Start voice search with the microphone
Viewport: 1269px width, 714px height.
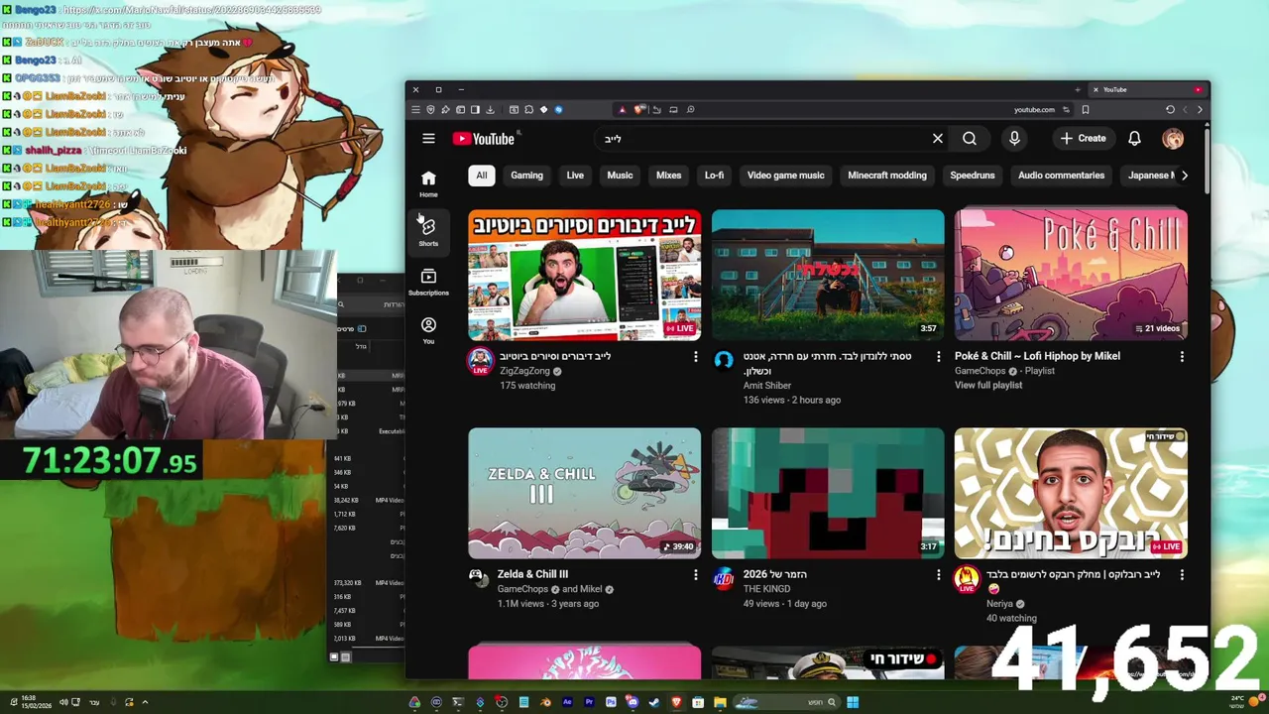pyautogui.click(x=1014, y=139)
